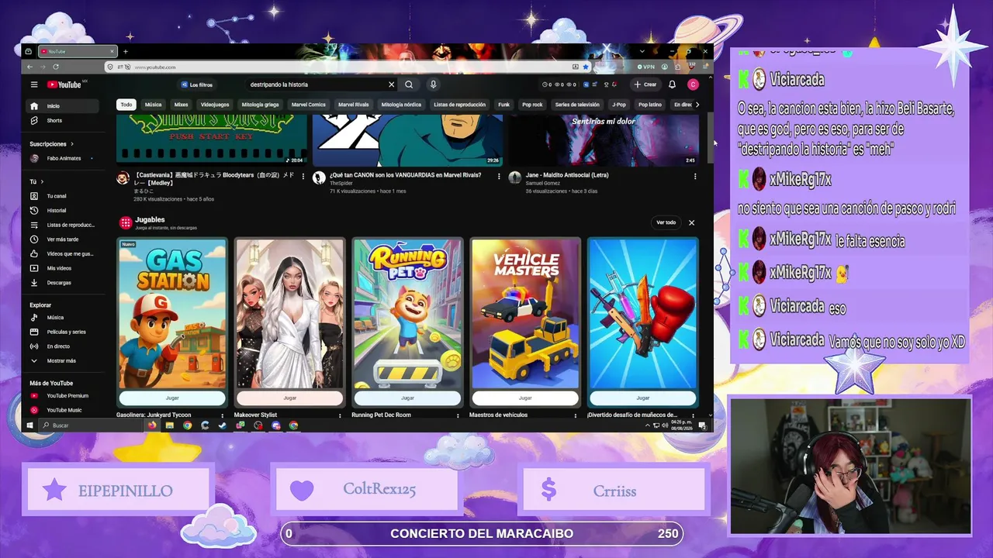Click Jugar under Vehicle Masters
This screenshot has height=558, width=993.
tap(525, 398)
